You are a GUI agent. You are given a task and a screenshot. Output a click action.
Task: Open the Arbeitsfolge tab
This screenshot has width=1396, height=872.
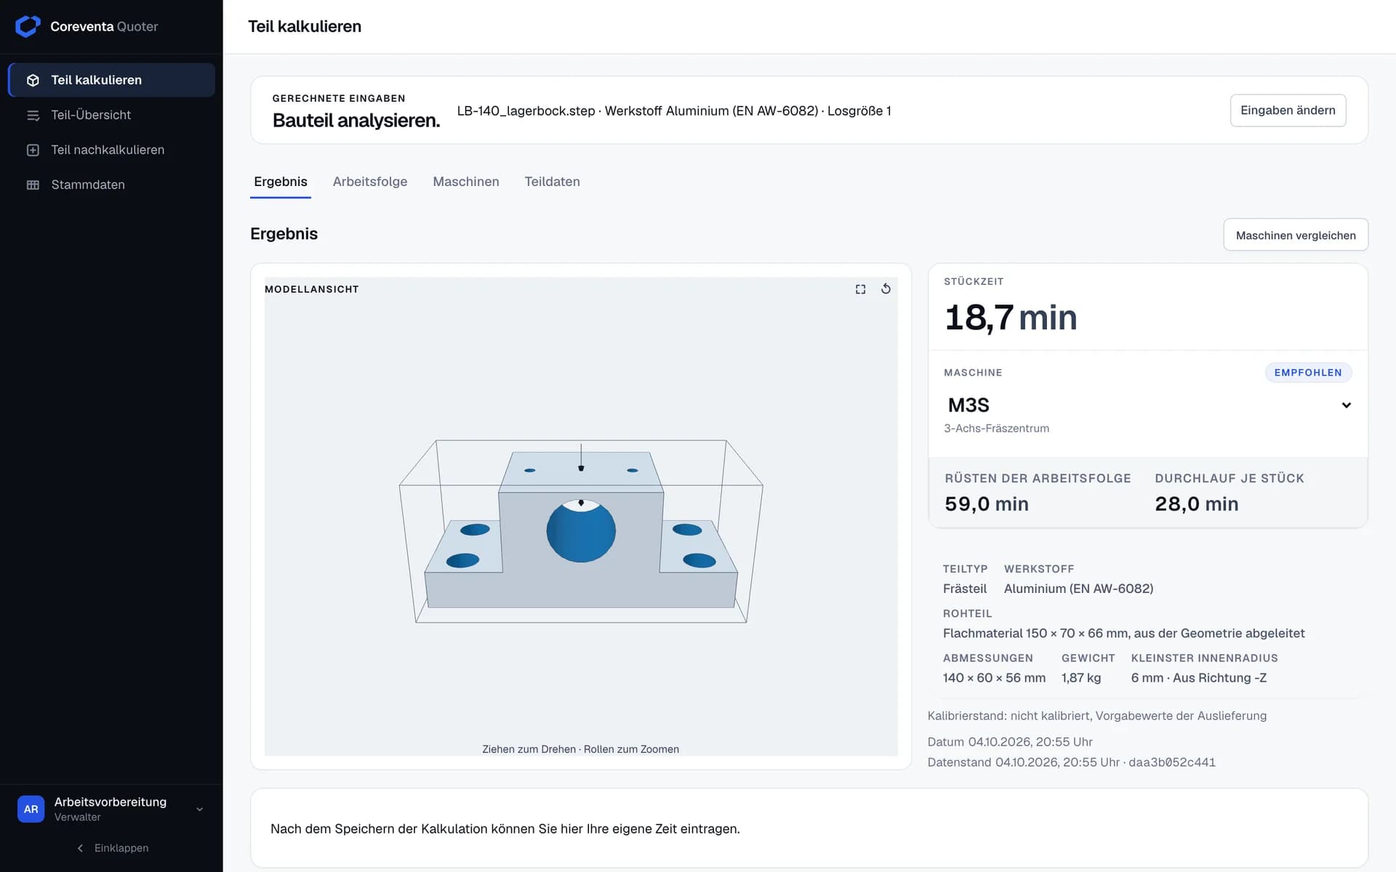point(370,182)
